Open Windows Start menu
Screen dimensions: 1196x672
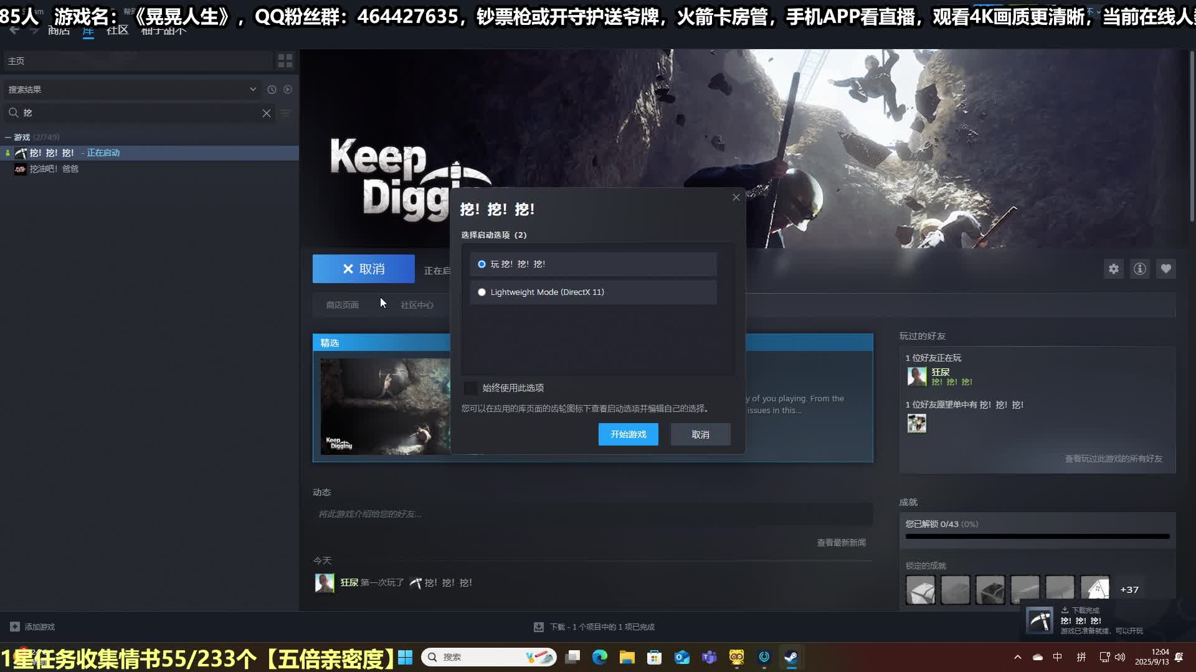(x=405, y=657)
